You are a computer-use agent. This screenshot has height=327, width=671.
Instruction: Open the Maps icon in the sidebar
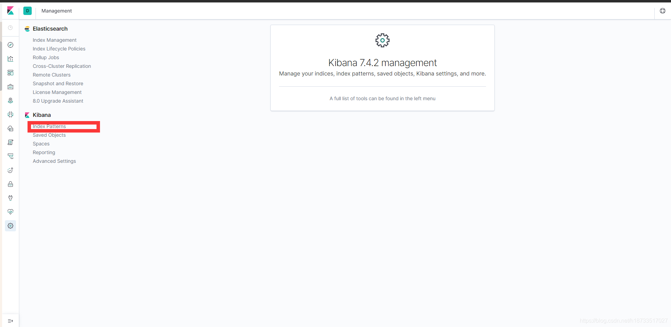click(10, 101)
